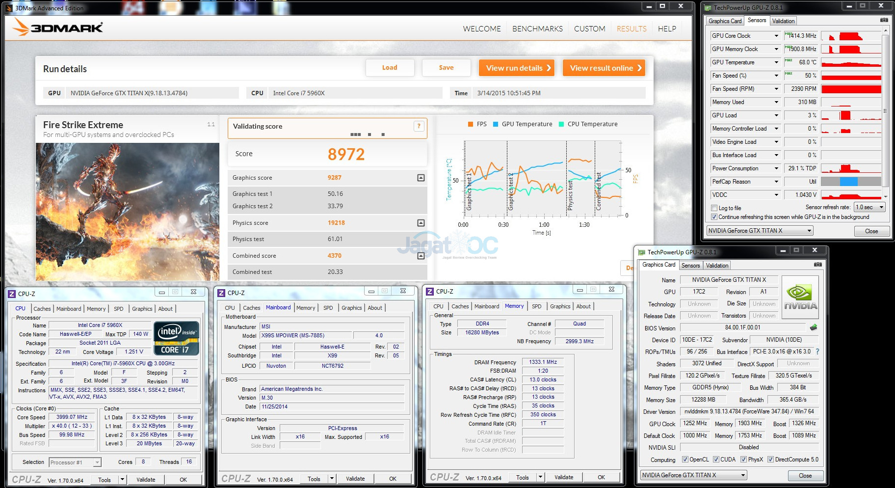Click the Fire Strike Extreme preview image
Viewport: 895px width, 488px height.
(128, 211)
